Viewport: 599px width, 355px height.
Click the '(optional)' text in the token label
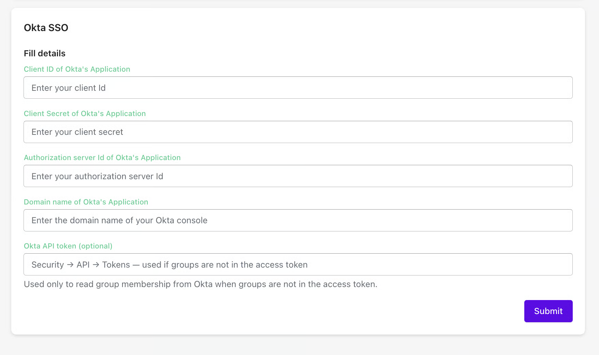(x=96, y=246)
